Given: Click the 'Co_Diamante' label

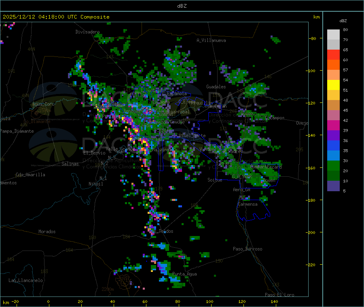Looking at the screenshot, I should [x=37, y=121].
